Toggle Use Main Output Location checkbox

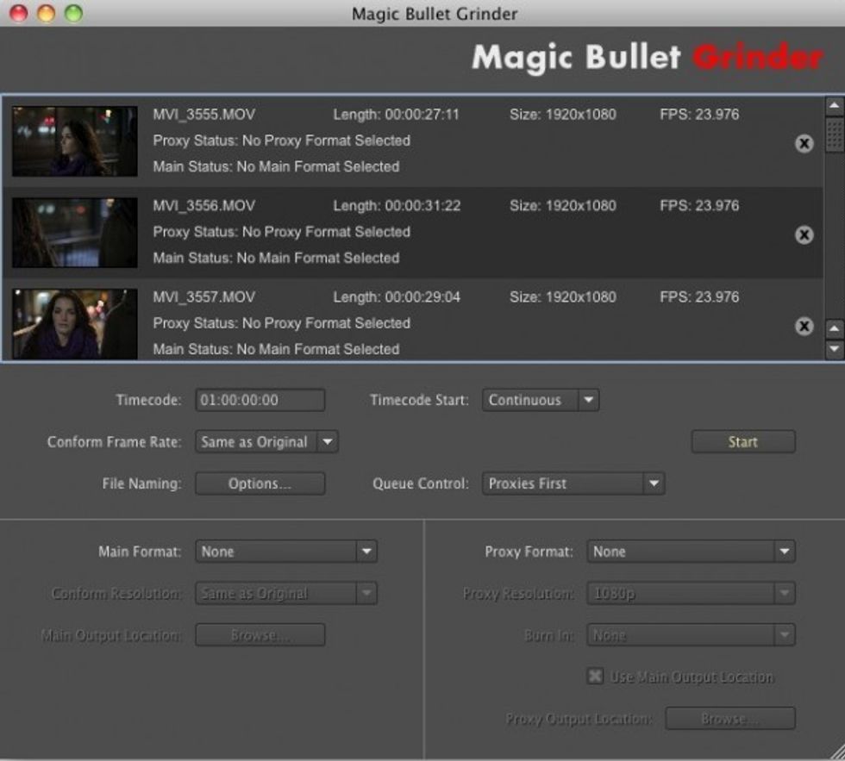(x=595, y=676)
